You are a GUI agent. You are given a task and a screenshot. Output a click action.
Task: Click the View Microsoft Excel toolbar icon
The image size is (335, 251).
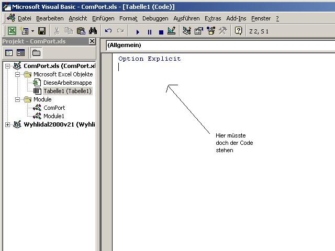coord(12,31)
